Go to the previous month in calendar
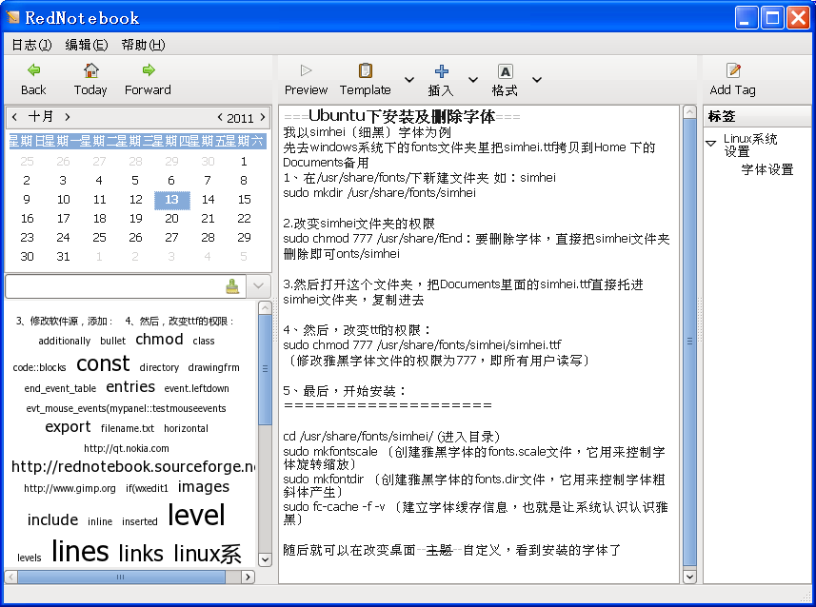 click(x=14, y=117)
